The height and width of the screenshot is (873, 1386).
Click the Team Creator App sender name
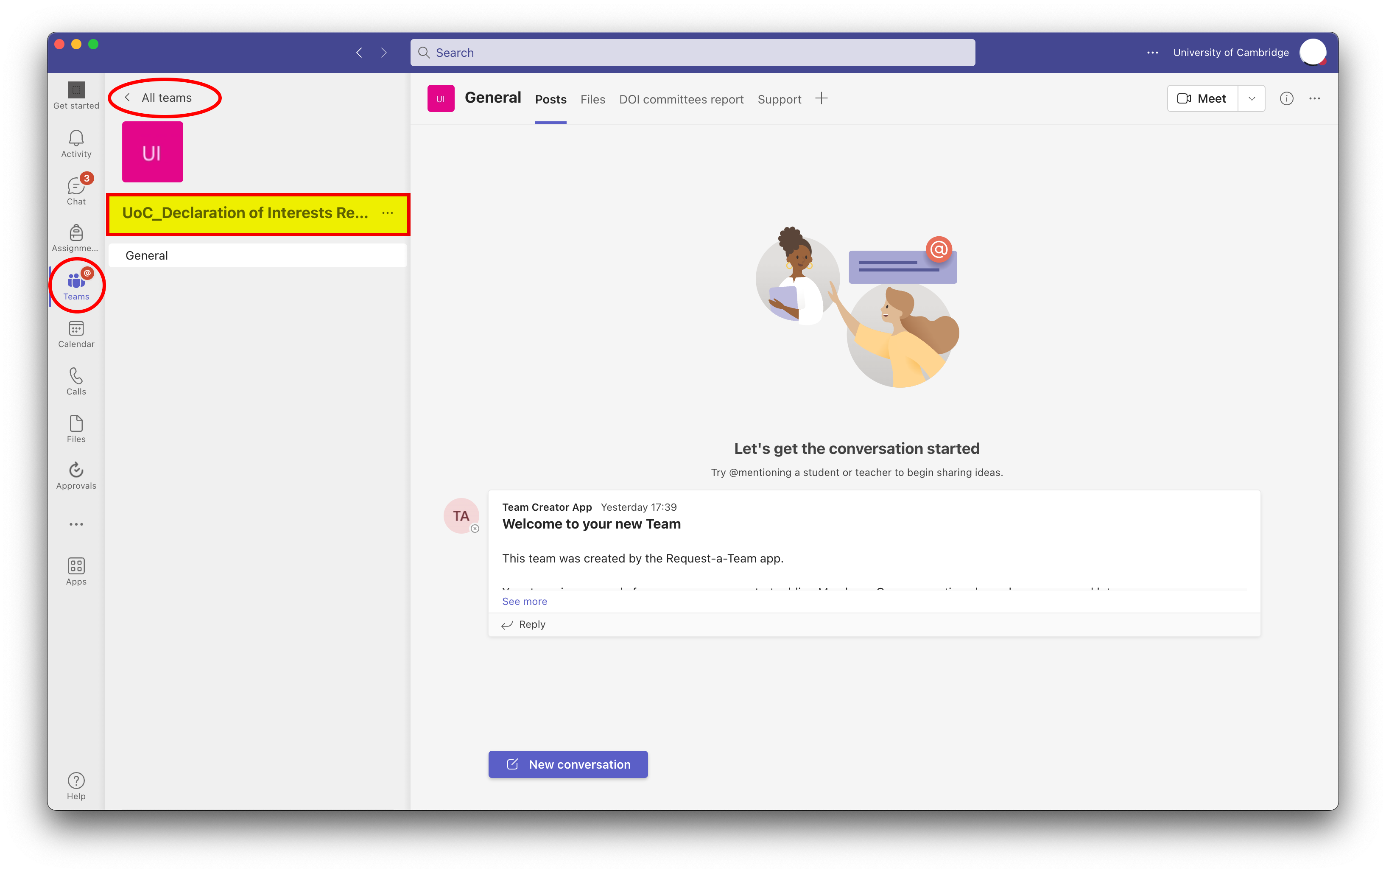click(x=547, y=507)
